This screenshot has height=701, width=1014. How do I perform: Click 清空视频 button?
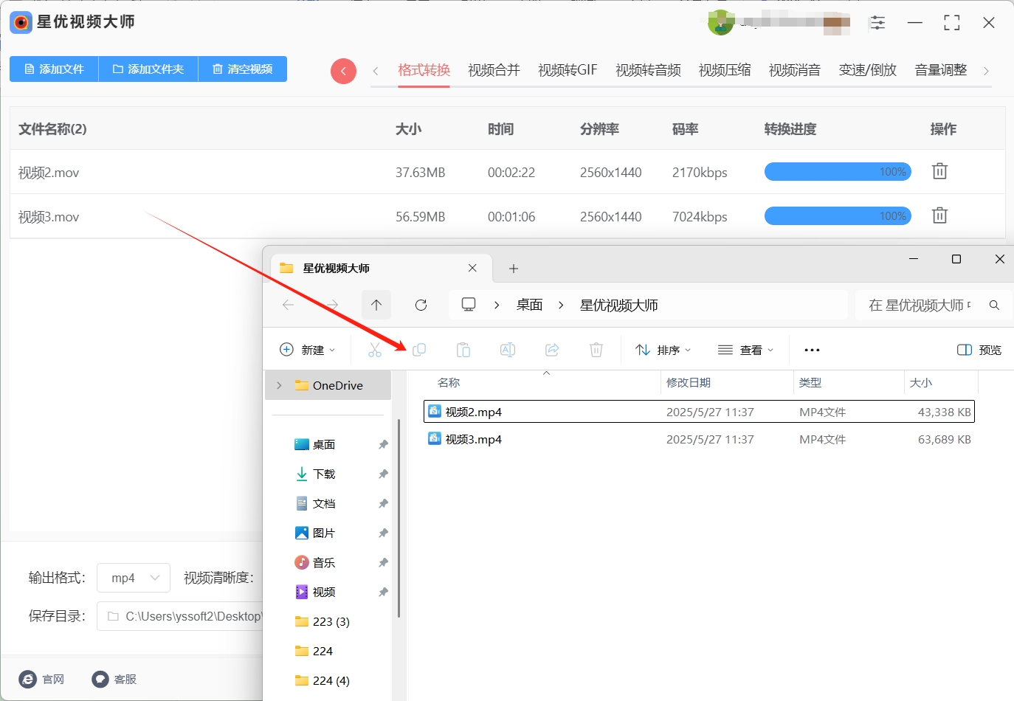243,69
